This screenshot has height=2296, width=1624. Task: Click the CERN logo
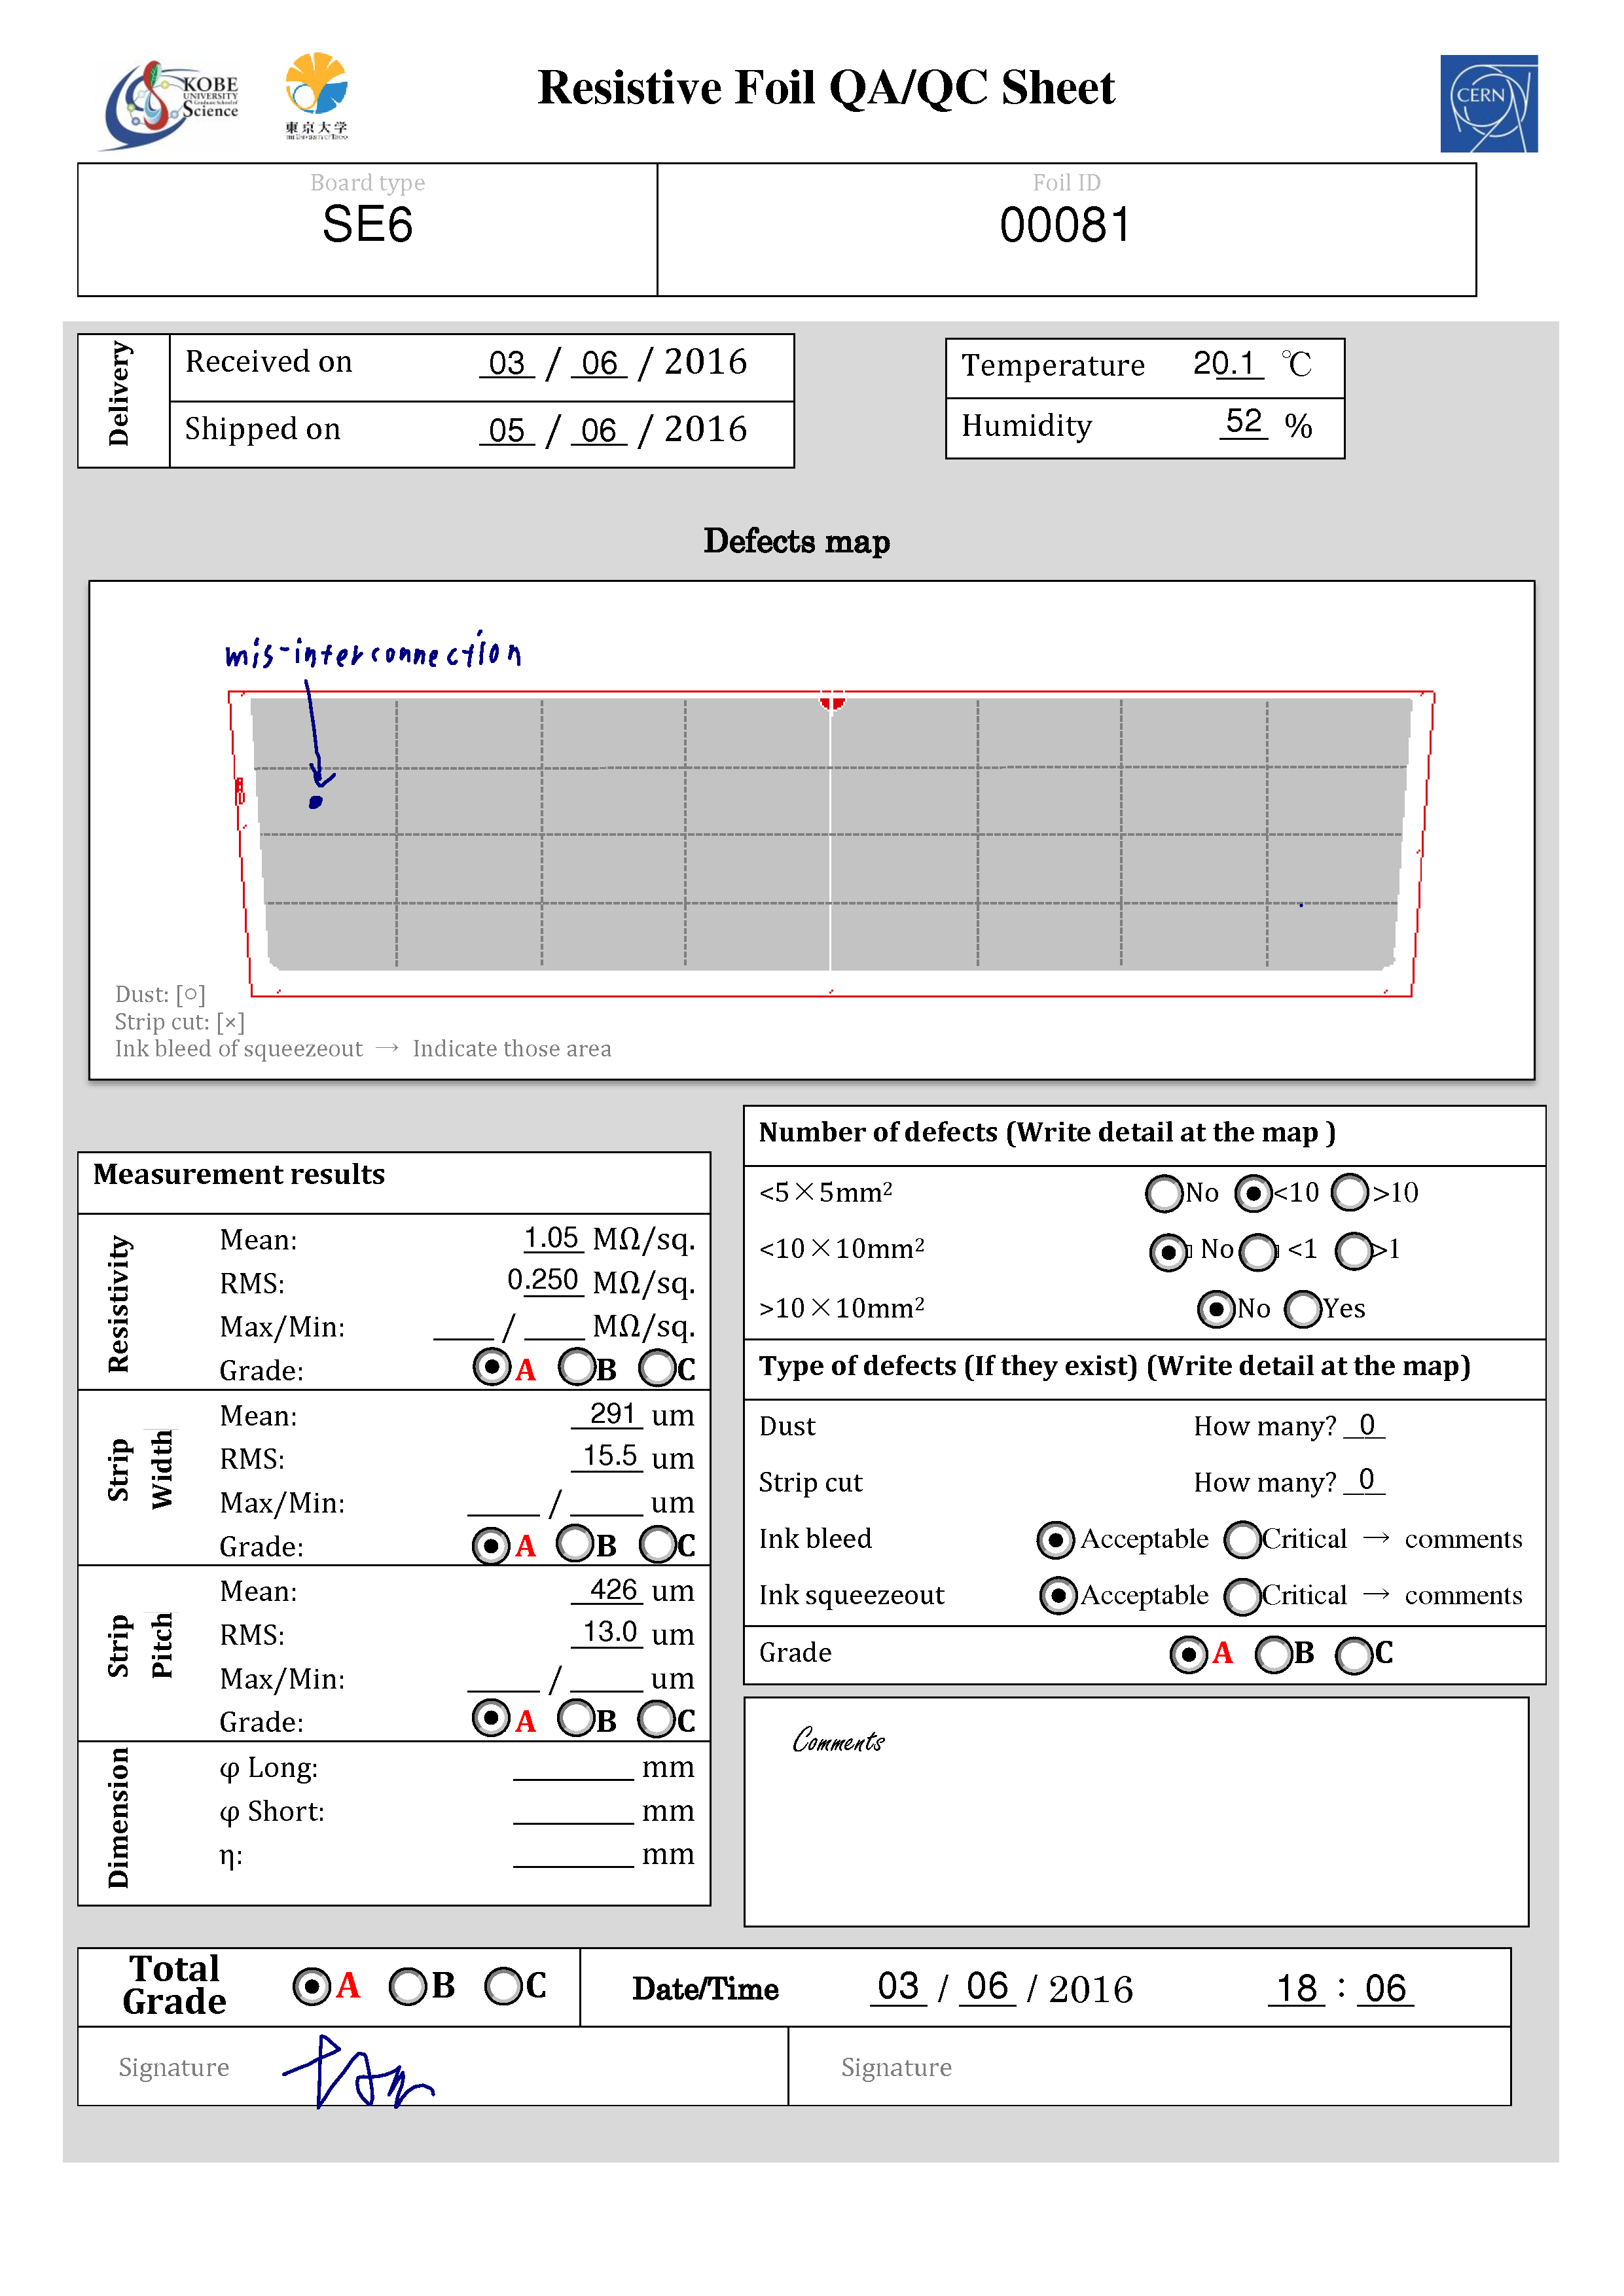tap(1489, 104)
